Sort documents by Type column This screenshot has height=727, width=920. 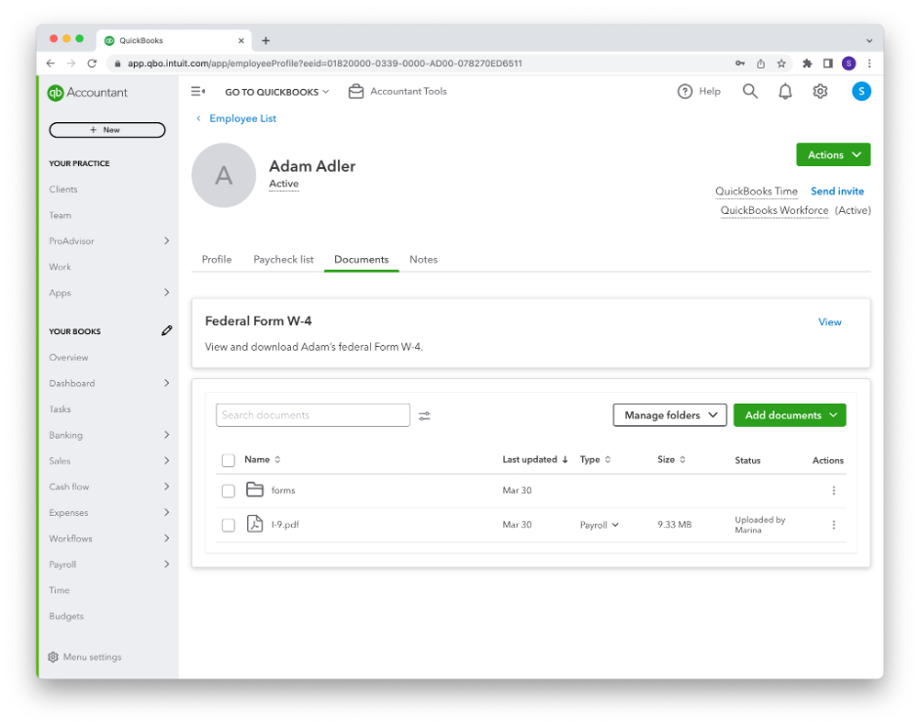pos(595,460)
